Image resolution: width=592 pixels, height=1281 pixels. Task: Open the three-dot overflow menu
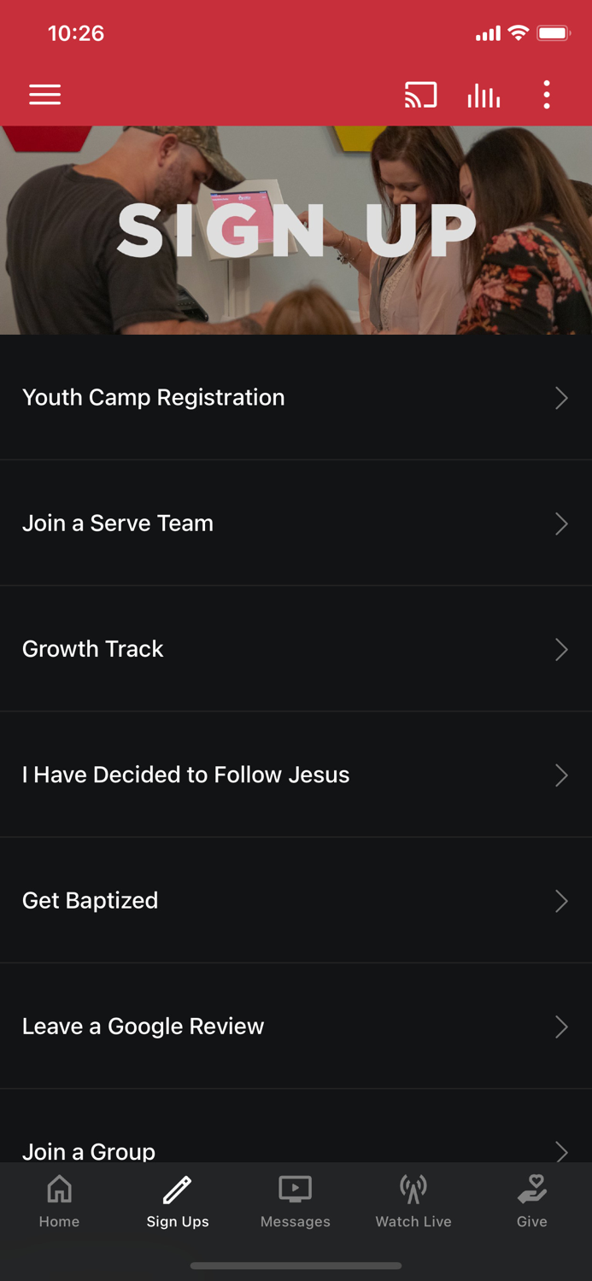[546, 95]
